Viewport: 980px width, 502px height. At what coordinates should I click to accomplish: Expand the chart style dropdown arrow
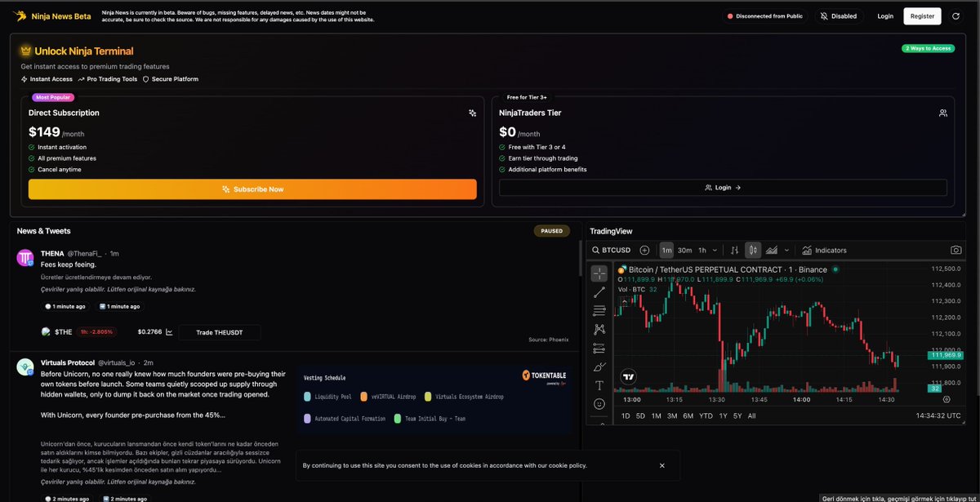(787, 251)
